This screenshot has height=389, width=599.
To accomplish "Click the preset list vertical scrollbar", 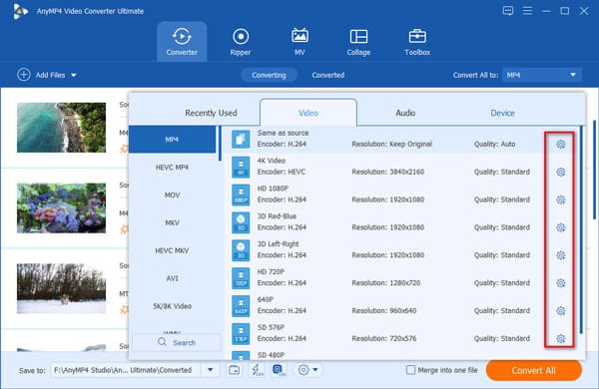I will coord(581,229).
